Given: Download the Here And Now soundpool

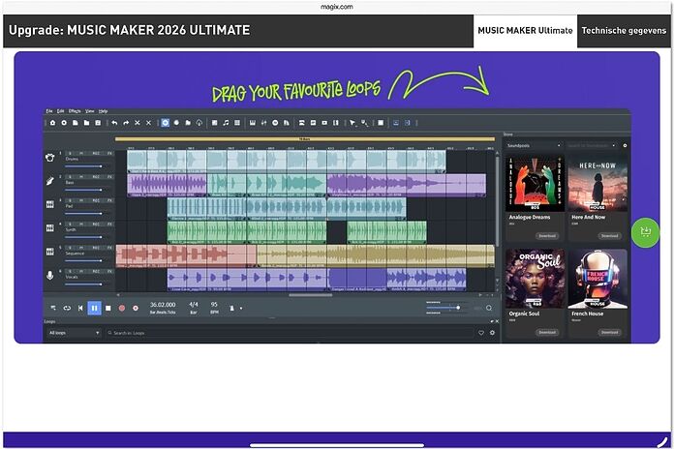Looking at the screenshot, I should click(x=609, y=236).
